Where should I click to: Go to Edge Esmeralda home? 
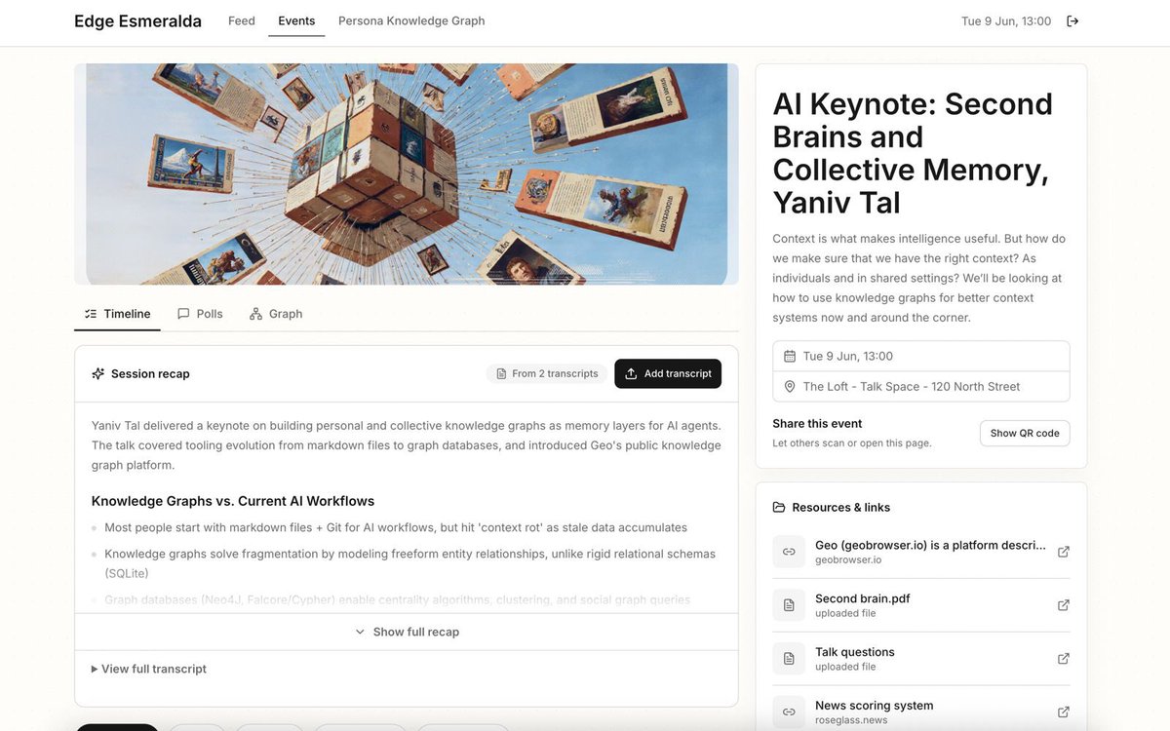click(137, 21)
